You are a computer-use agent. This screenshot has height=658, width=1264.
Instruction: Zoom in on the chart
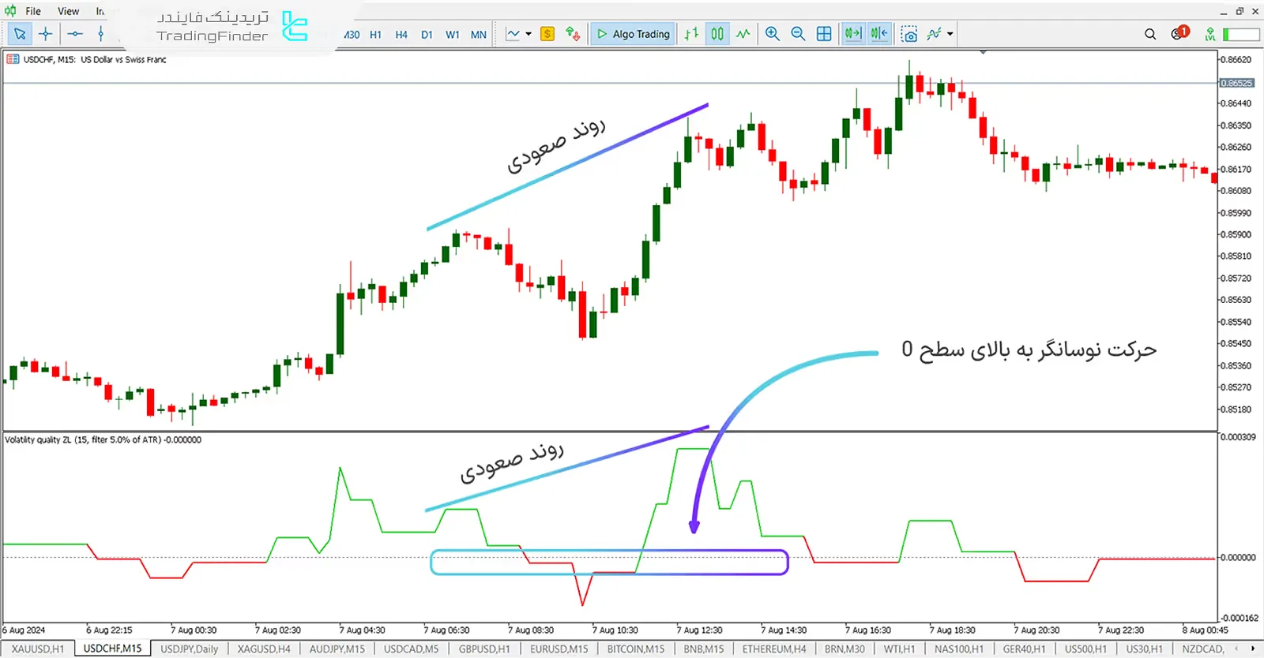point(772,34)
